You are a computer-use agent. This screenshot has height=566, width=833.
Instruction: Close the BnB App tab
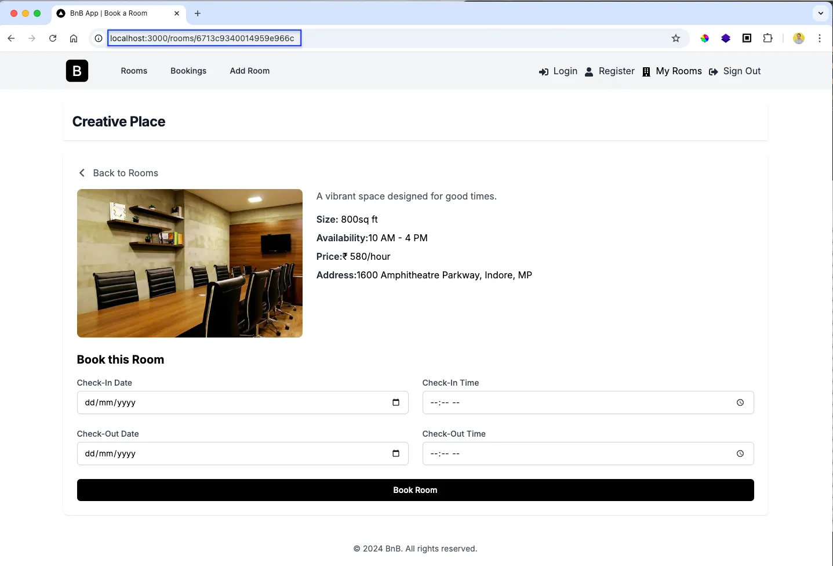click(177, 13)
